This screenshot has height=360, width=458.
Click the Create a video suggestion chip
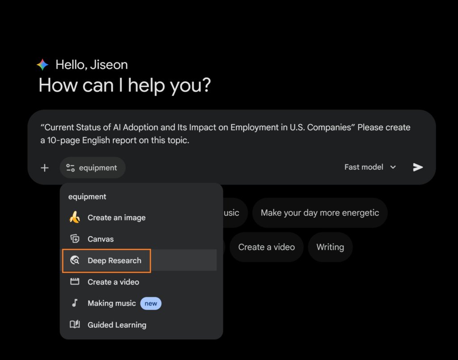click(267, 247)
